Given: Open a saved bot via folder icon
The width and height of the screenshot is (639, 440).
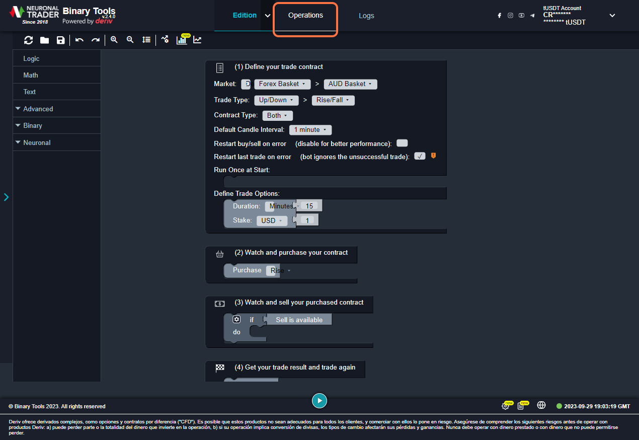Looking at the screenshot, I should point(44,40).
